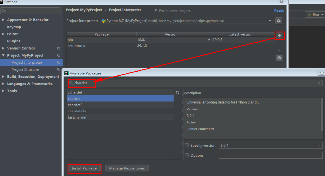
Task: Click the plus icon to add a package
Action: (279, 36)
